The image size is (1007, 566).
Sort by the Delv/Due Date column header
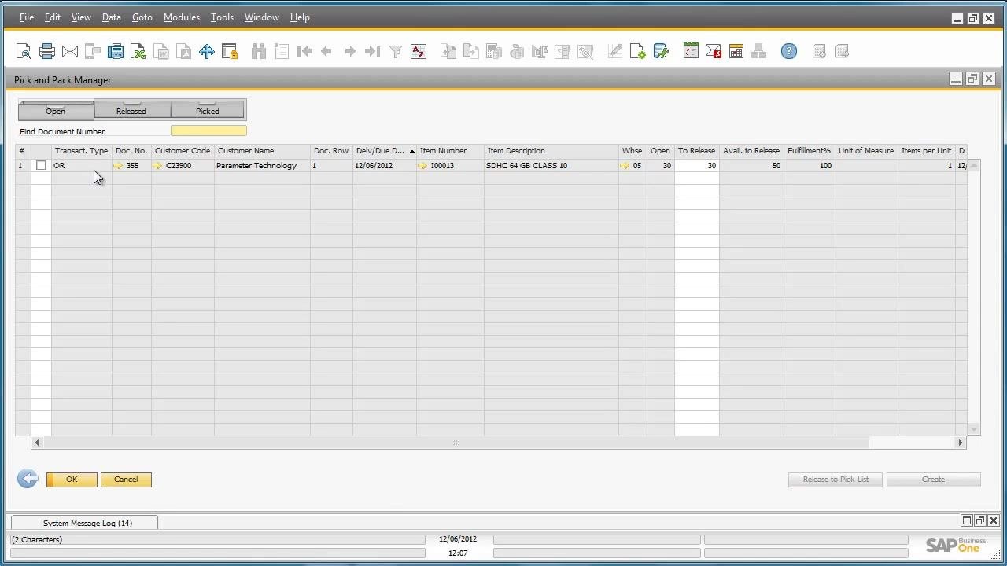[384, 151]
